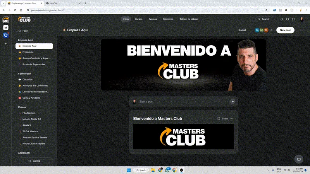The image size is (310, 174).
Task: Open the Amazon Service Secrets course
Action: 34,138
